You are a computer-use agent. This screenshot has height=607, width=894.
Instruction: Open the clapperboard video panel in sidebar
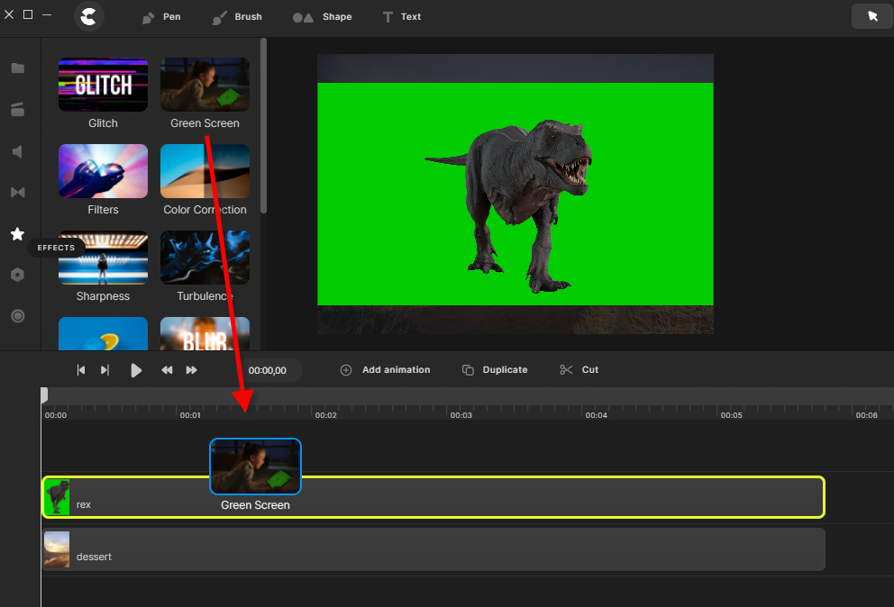tap(18, 110)
